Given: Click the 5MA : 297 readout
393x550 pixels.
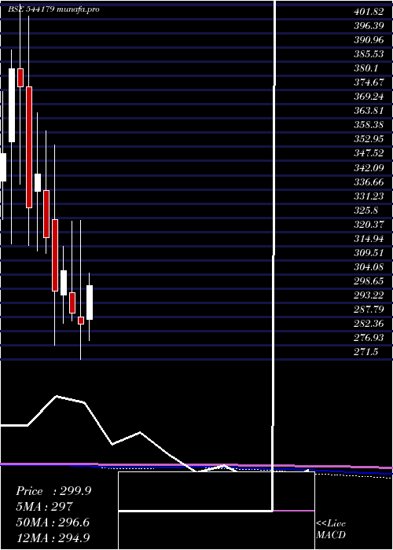Looking at the screenshot, I should (x=44, y=506).
